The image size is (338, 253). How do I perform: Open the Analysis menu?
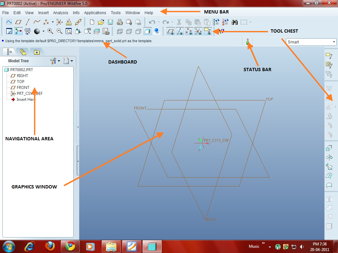pos(60,13)
